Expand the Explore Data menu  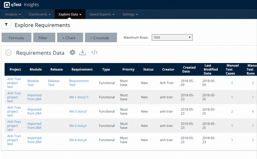(x=70, y=14)
